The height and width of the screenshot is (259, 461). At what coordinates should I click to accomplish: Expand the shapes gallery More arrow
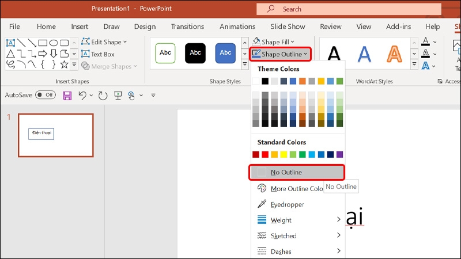[74, 64]
